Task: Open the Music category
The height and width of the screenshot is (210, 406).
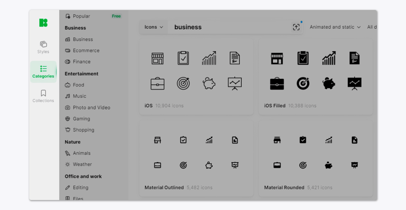Action: [x=75, y=96]
